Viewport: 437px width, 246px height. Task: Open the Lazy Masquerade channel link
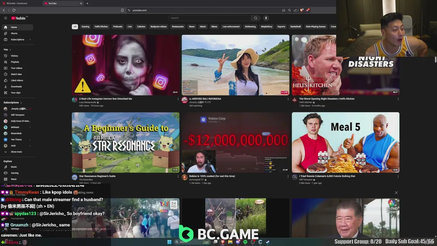(x=88, y=102)
